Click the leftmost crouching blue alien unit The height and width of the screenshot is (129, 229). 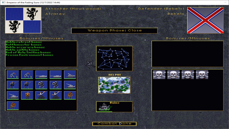coord(13,75)
